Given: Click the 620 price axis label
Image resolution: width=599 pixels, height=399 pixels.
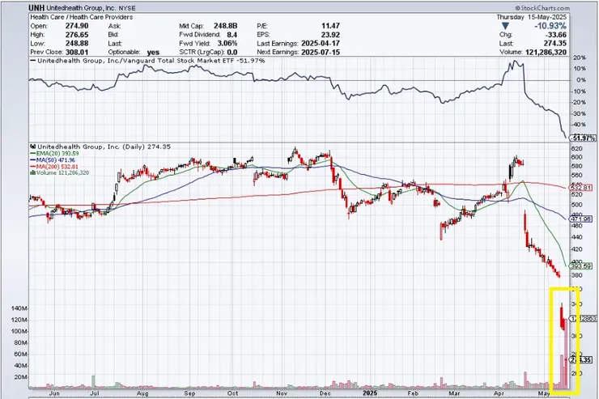Looking at the screenshot, I should coord(576,149).
